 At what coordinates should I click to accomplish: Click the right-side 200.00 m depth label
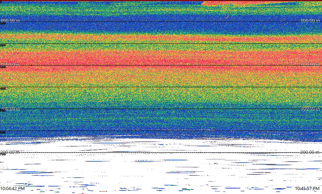click(310, 152)
